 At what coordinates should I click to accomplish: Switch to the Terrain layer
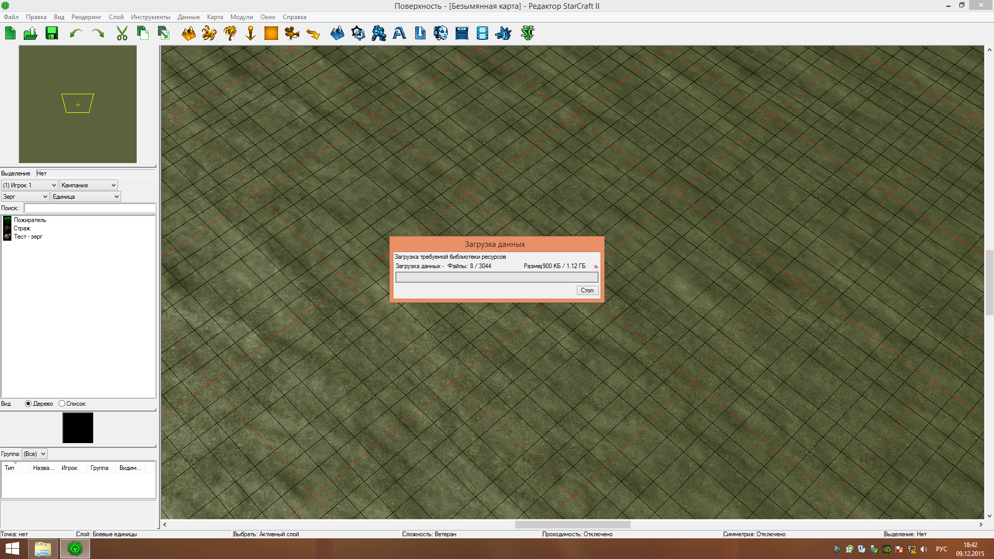point(188,34)
